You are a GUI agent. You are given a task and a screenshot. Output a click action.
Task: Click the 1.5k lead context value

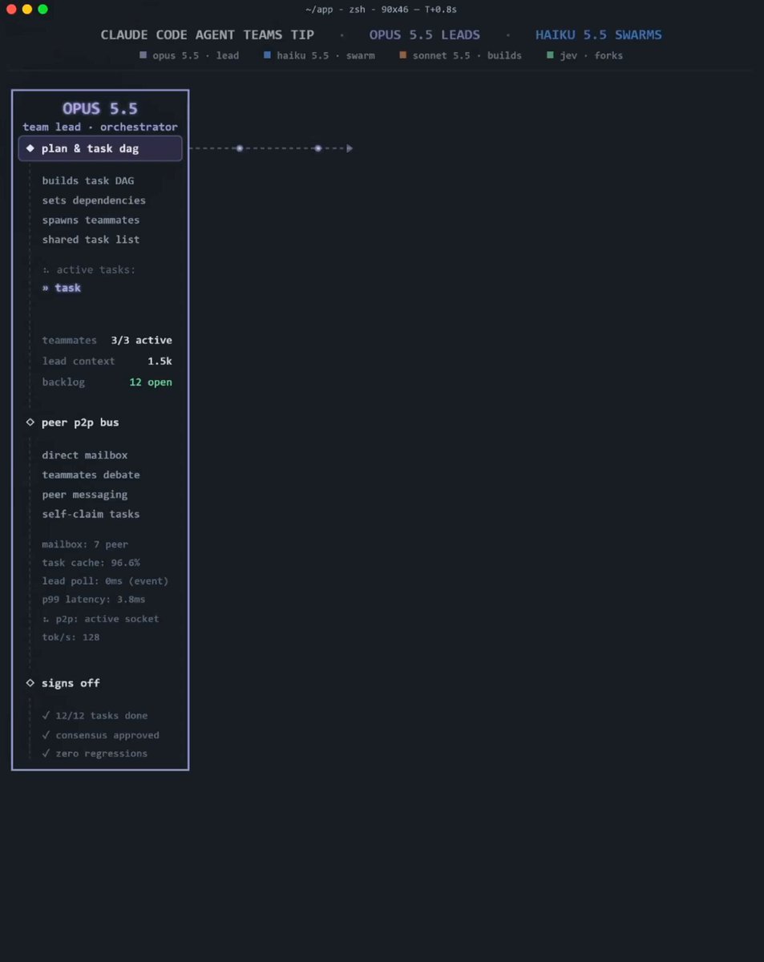160,362
